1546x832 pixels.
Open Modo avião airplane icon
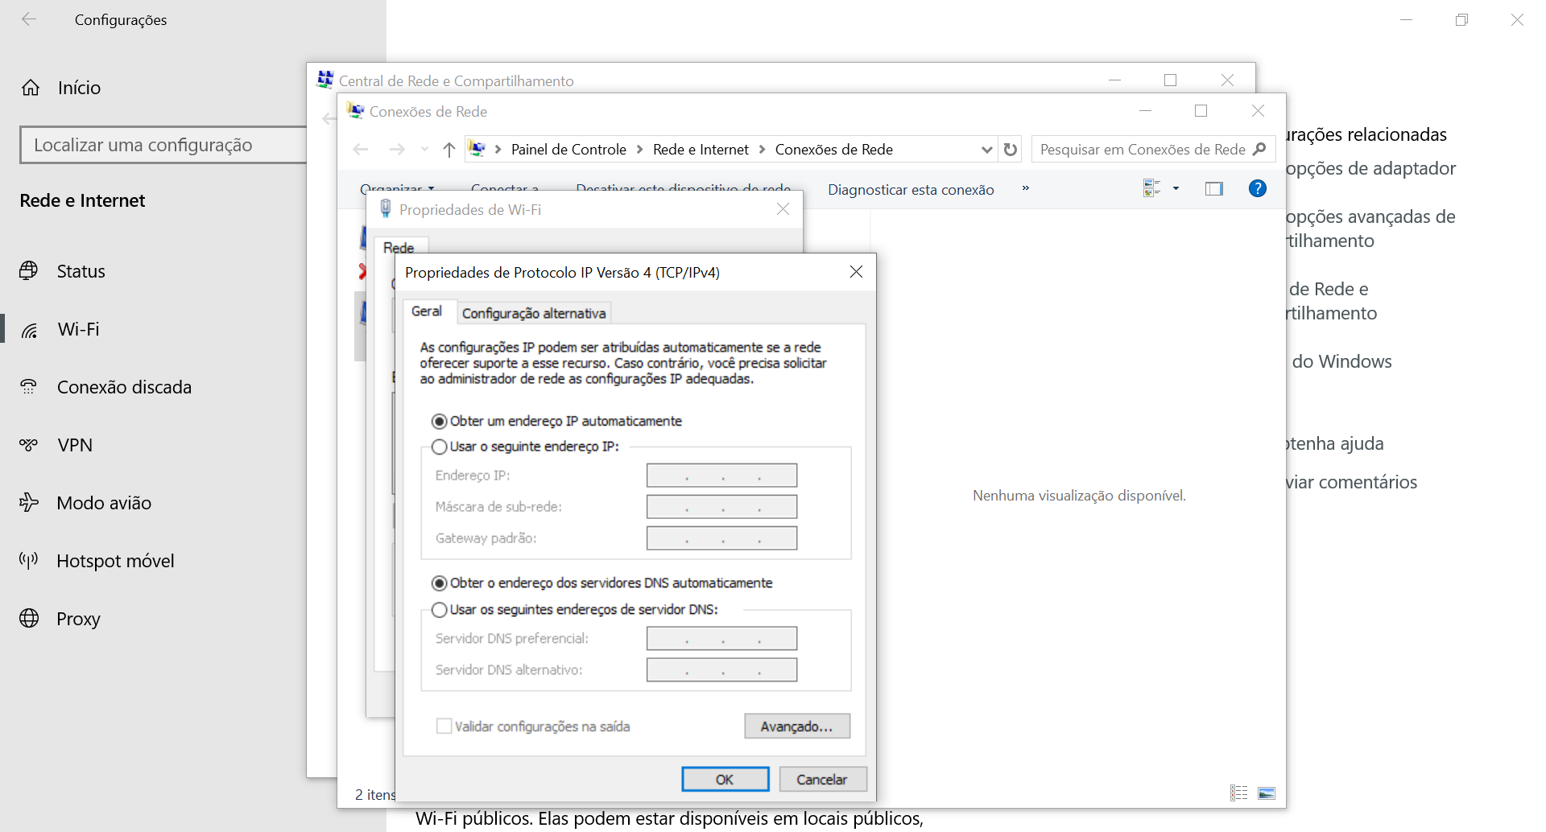coord(29,503)
